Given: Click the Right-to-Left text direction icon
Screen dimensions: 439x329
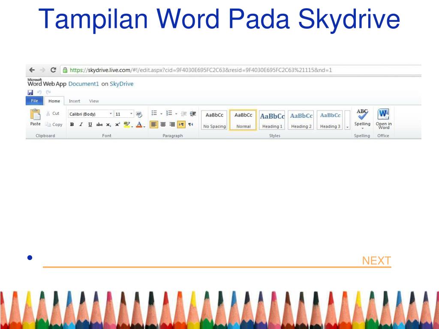Looking at the screenshot, I should (191, 124).
